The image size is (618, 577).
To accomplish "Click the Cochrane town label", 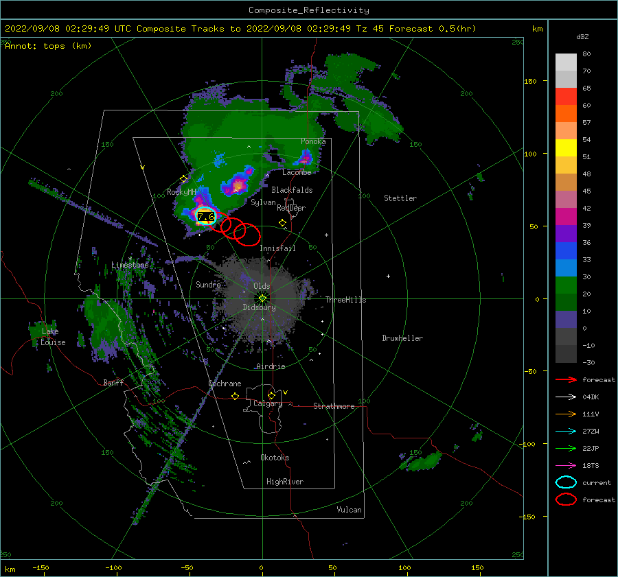I will point(225,384).
